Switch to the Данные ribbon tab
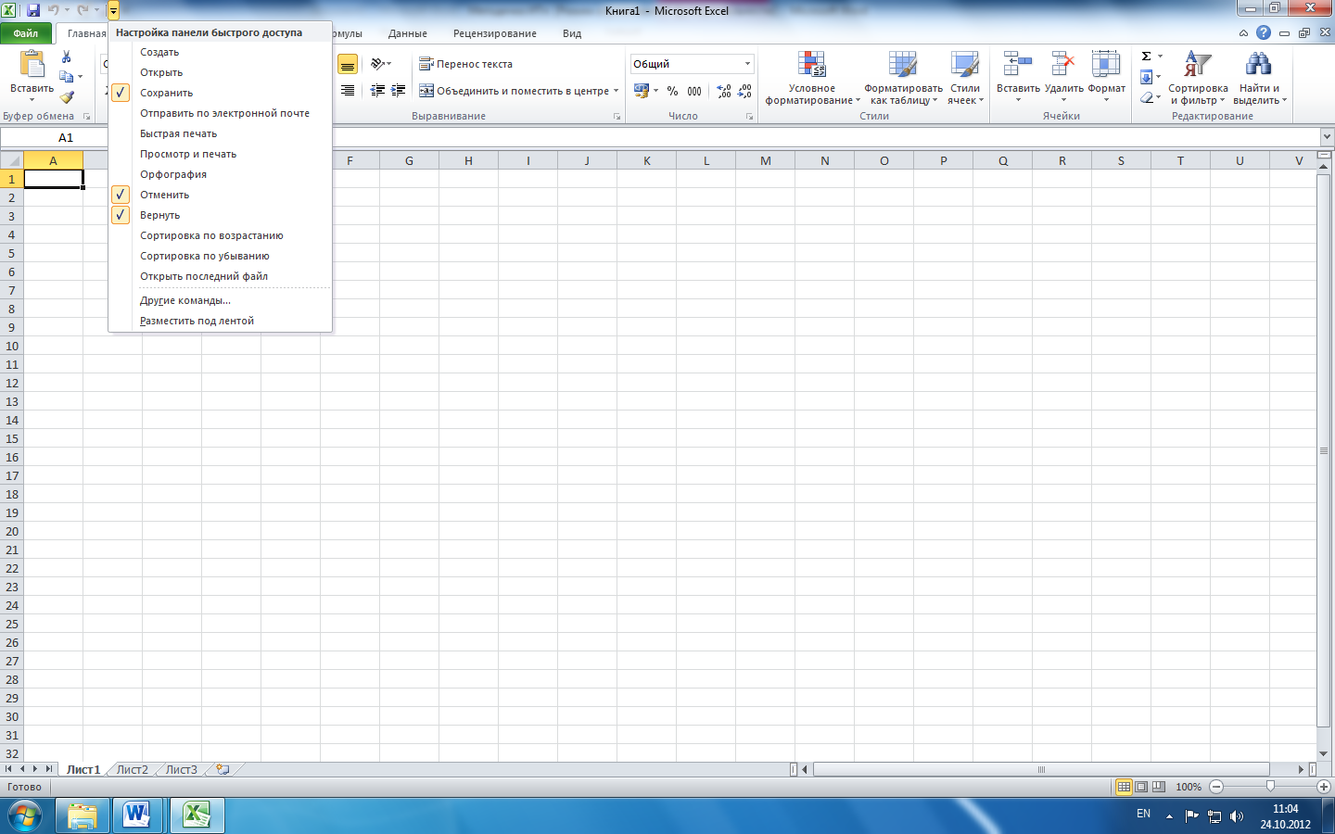Screen dimensions: 1335x834 coord(408,33)
